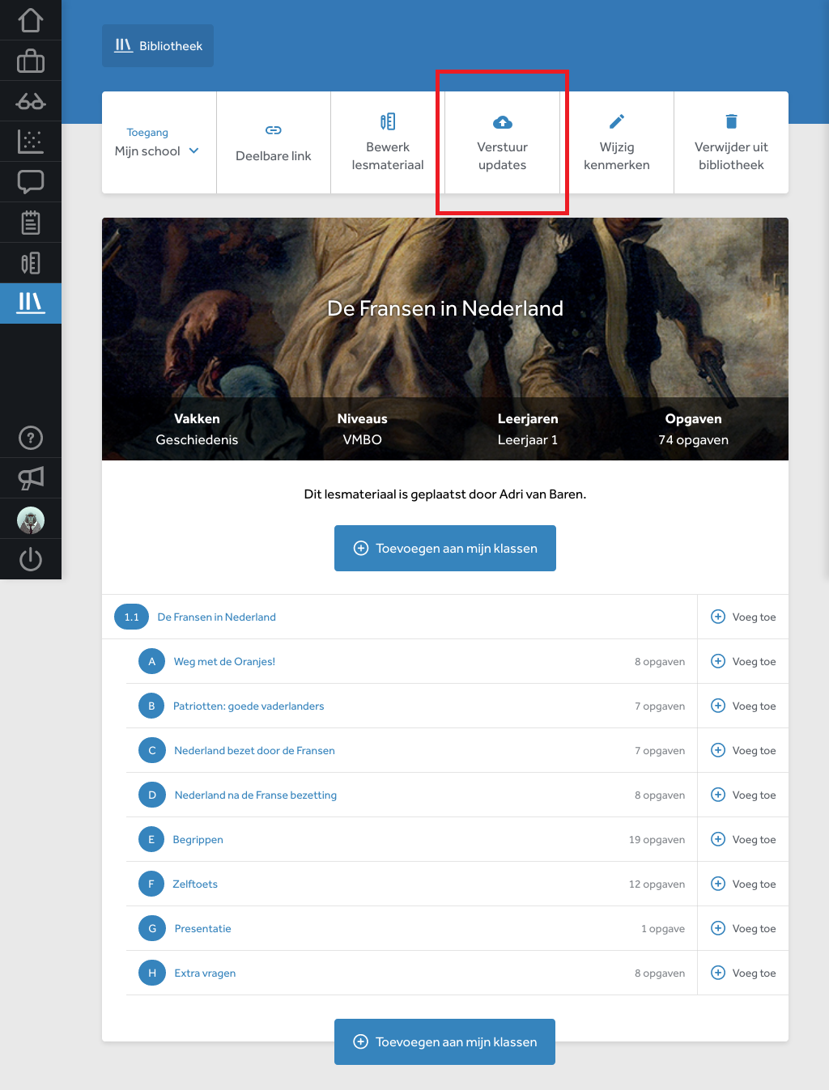Click Voeg toe for chapter 1.1
The width and height of the screenshot is (829, 1090).
tap(743, 617)
